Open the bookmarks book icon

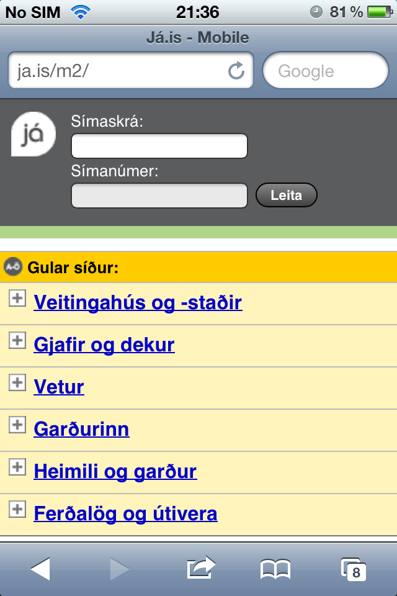pos(275,569)
